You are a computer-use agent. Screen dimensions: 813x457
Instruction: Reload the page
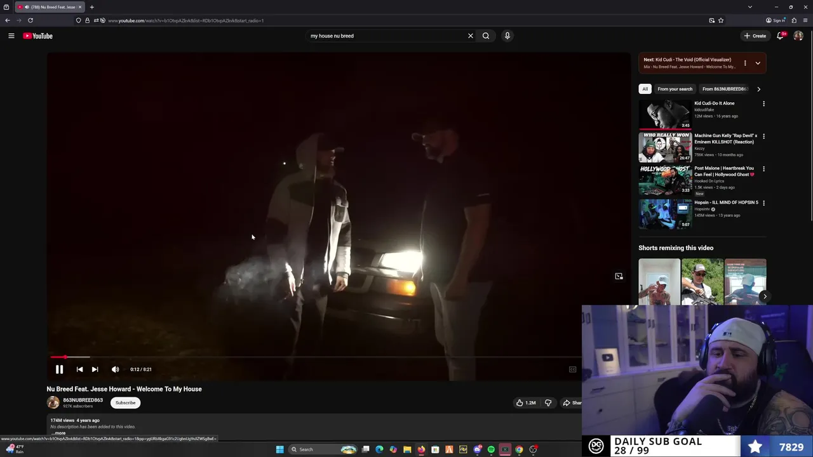click(30, 20)
